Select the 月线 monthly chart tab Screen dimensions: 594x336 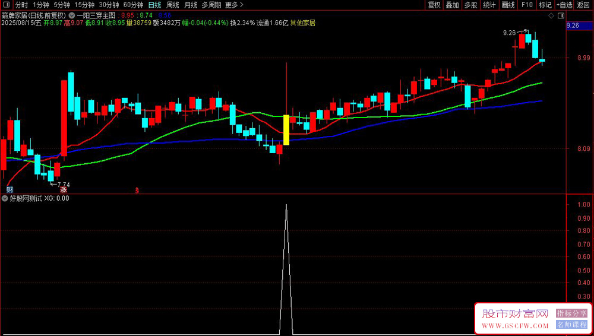191,5
